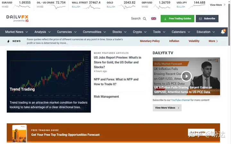Open the notifications bell icon

coord(223,32)
